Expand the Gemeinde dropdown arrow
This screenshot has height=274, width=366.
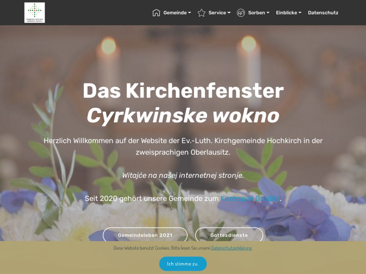pos(190,12)
